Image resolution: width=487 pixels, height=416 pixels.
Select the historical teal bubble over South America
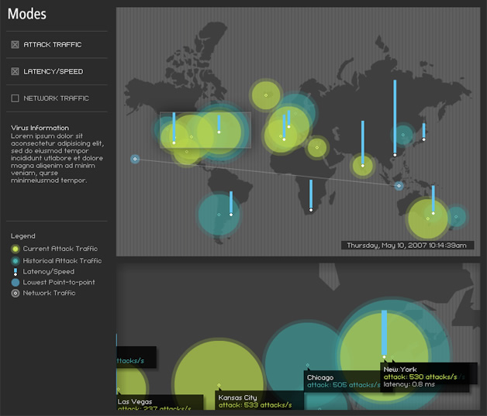coord(219,215)
